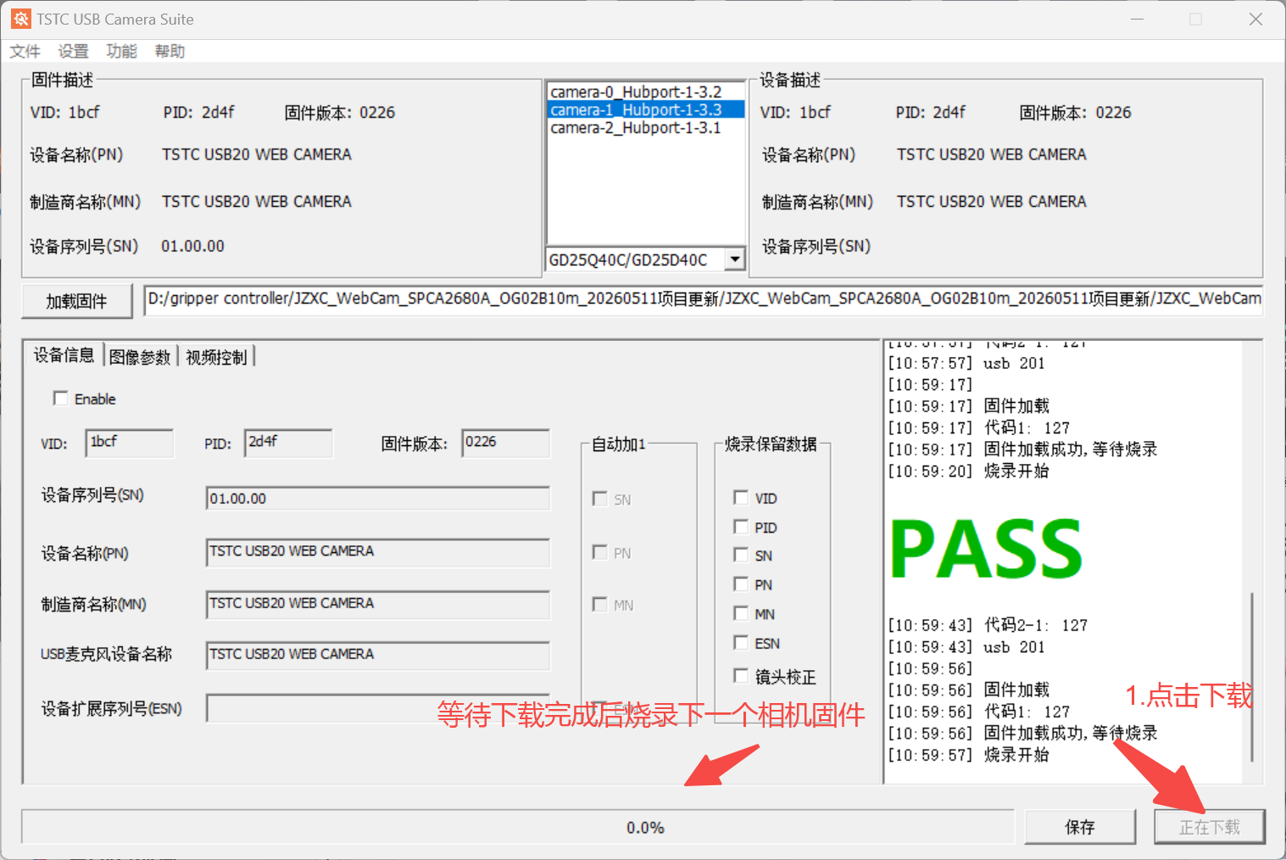
Task: Switch to the 设备信息 tab
Action: pyautogui.click(x=64, y=355)
